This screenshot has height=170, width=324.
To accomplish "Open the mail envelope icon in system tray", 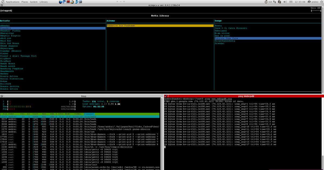I will pos(291,2).
